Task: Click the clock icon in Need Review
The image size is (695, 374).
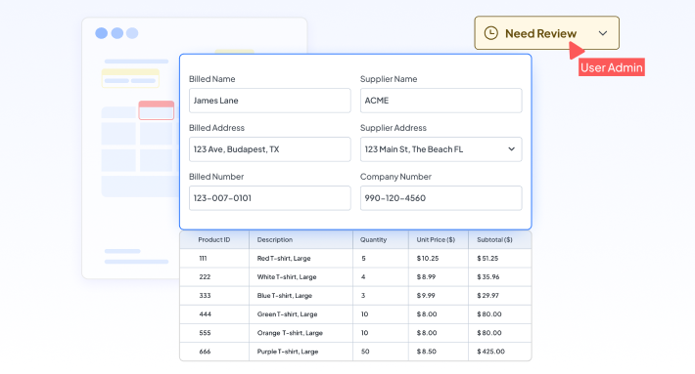Action: click(490, 33)
